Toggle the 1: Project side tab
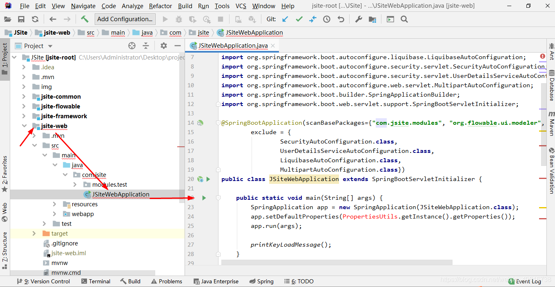 click(4, 60)
